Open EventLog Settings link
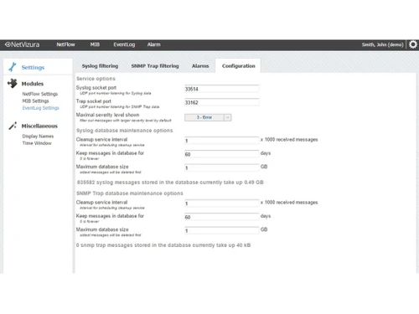 [41, 108]
